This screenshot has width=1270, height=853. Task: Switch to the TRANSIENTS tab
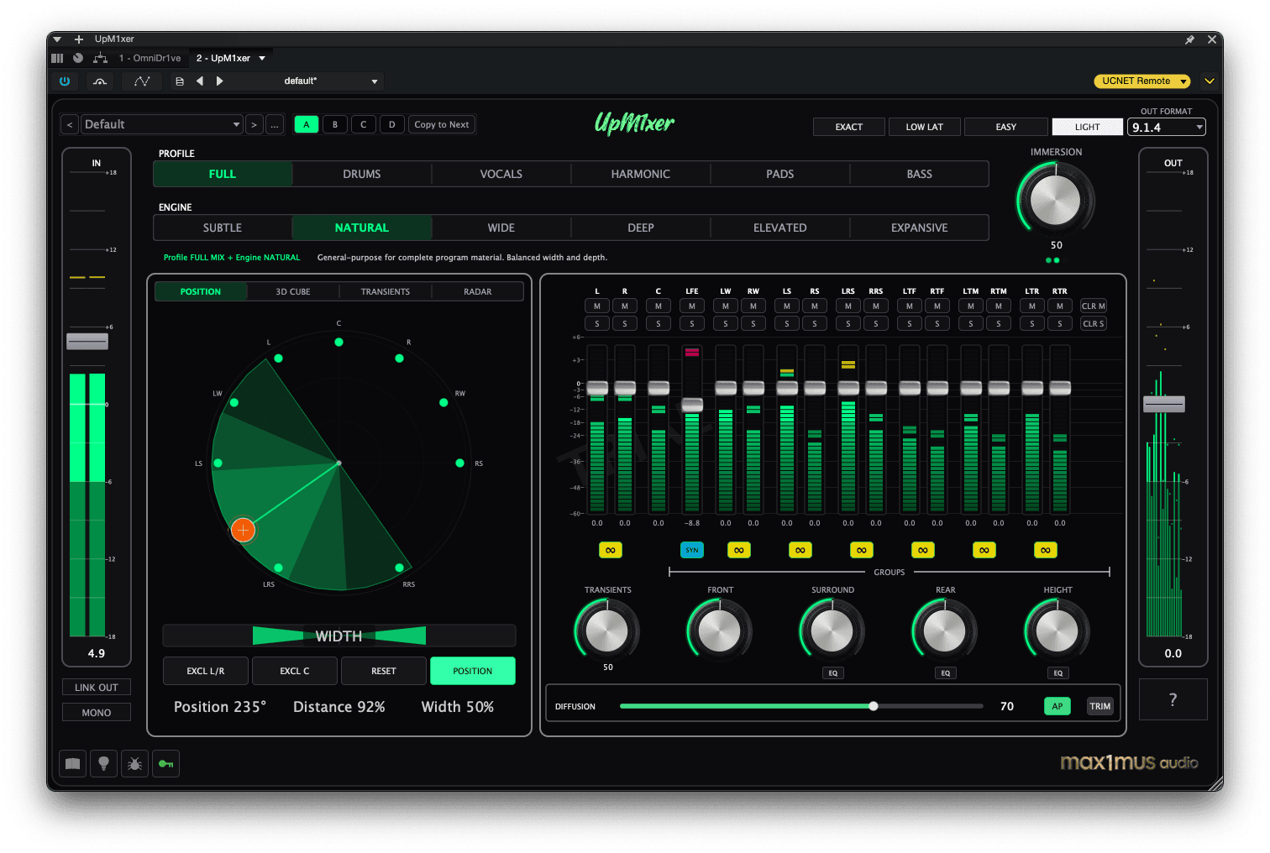pos(386,291)
